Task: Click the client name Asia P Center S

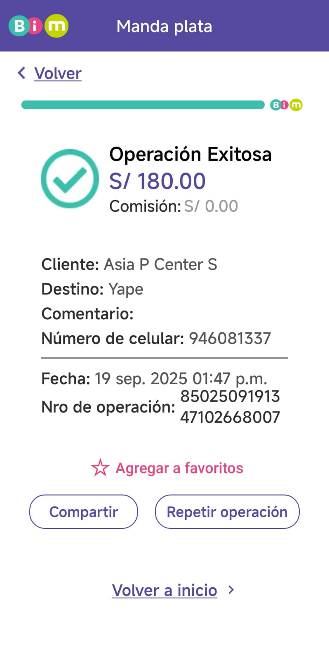Action: (x=160, y=264)
